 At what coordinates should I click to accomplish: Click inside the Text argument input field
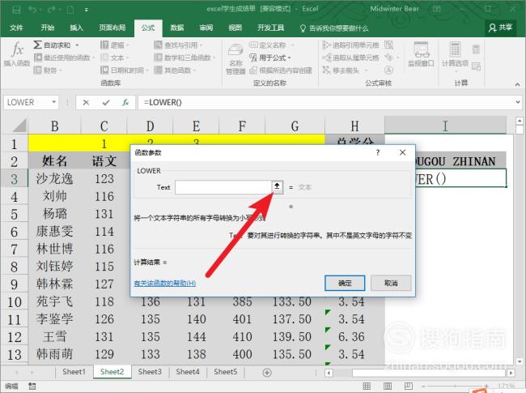223,187
